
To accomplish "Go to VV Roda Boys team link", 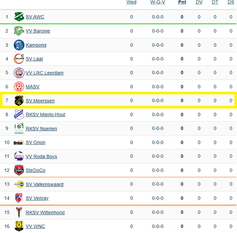I will pyautogui.click(x=41, y=156).
